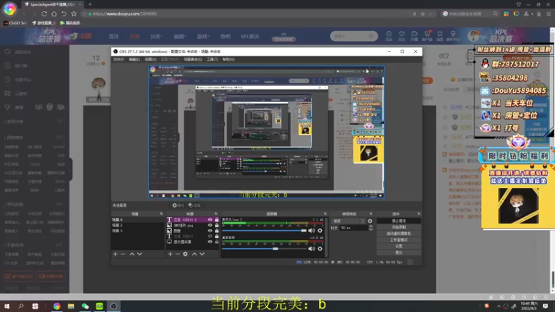Bookmark page with star icon in toolbar

(74, 14)
